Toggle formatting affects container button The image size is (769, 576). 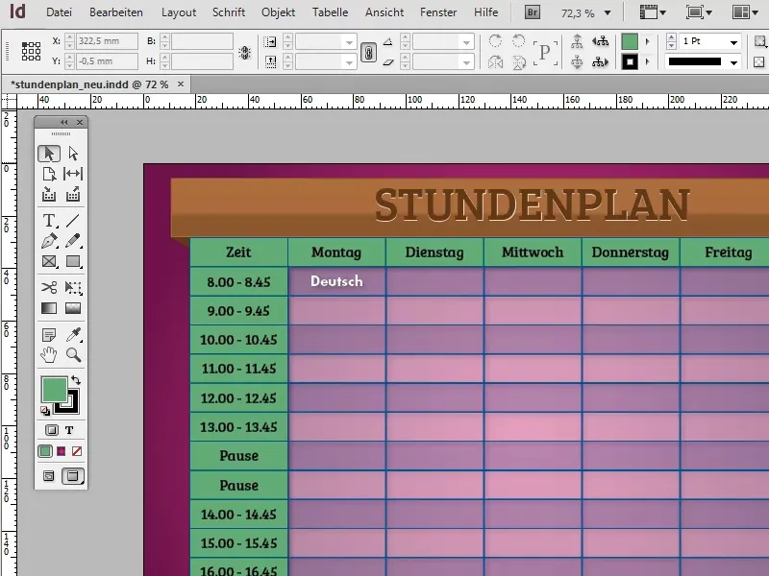coord(52,430)
